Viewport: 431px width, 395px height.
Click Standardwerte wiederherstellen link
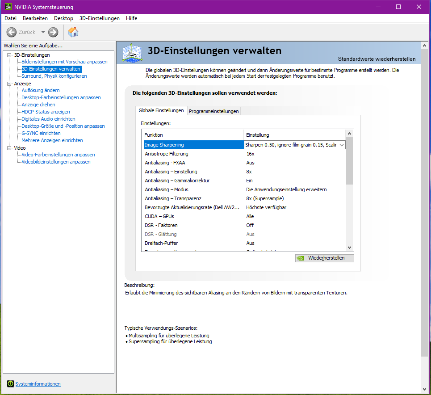[x=377, y=59]
